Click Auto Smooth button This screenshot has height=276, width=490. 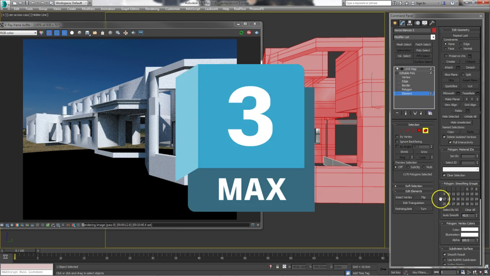[451, 215]
